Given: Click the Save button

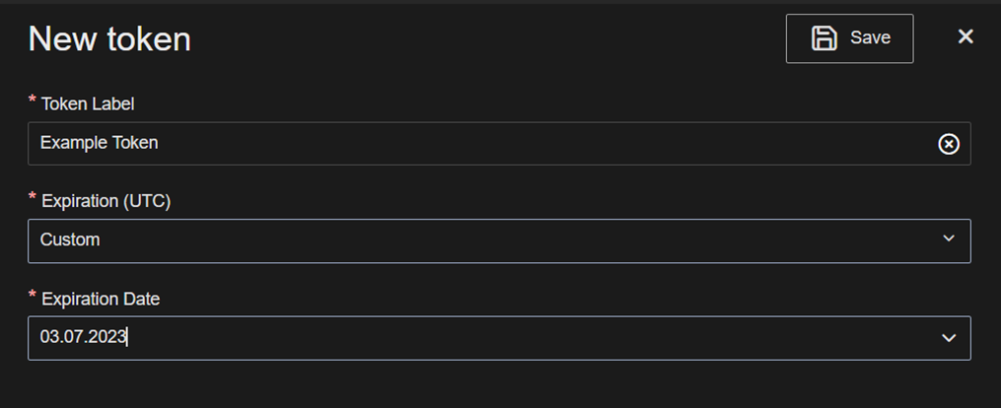Looking at the screenshot, I should click(849, 38).
